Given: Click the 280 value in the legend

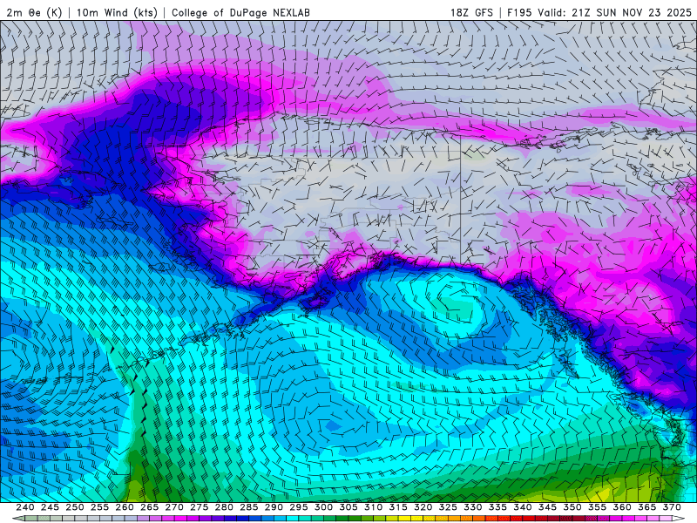Looking at the screenshot, I should pos(224,507).
